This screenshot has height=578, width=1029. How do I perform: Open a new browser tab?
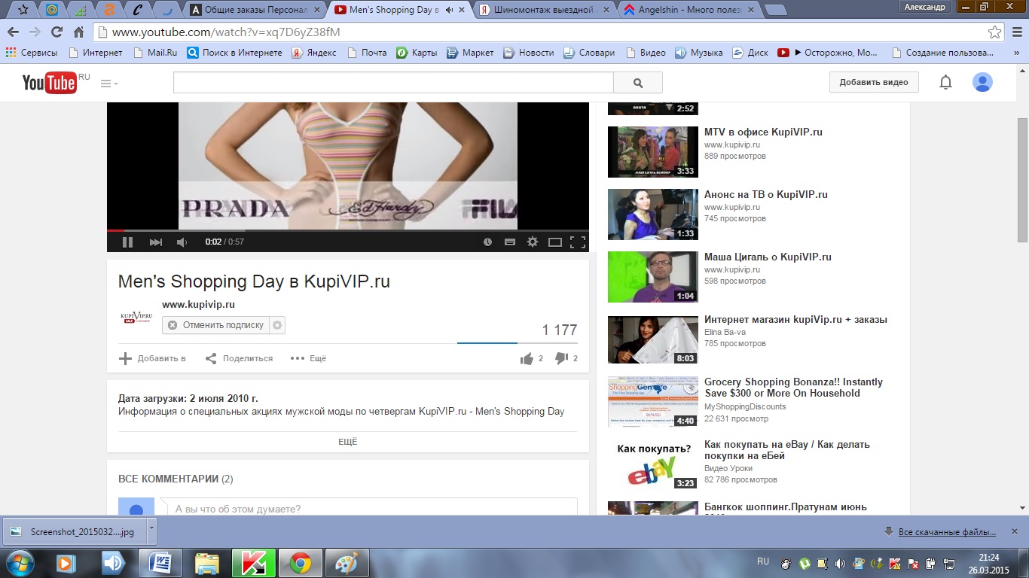point(775,10)
